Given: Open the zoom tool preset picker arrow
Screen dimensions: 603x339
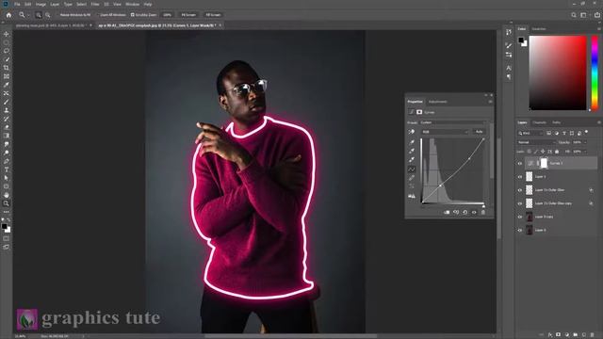Looking at the screenshot, I should click(x=28, y=15).
